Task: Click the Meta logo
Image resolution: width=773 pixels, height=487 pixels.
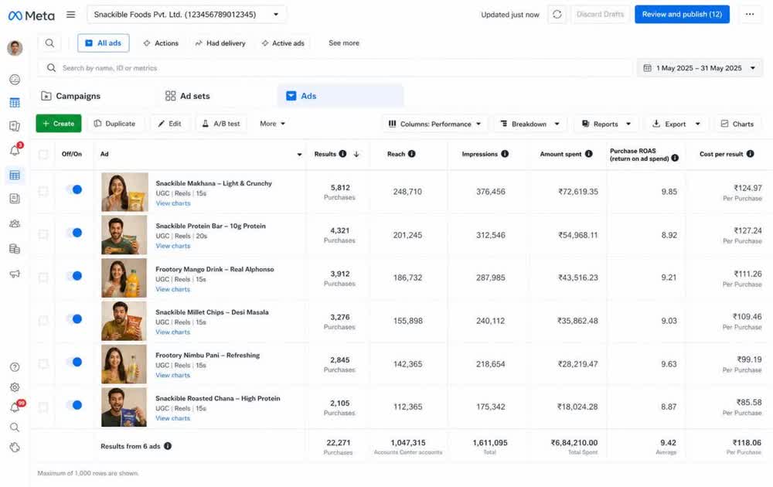Action: coord(32,15)
